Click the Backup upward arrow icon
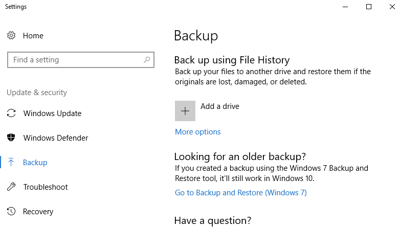 coord(11,162)
